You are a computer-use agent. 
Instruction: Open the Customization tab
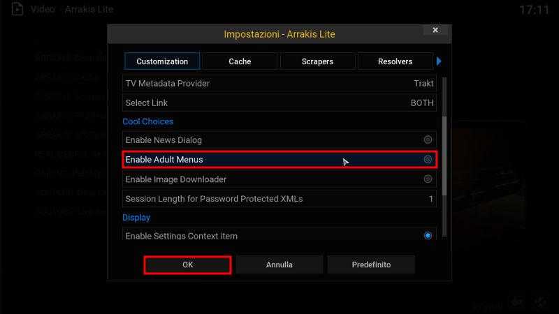[x=162, y=61]
